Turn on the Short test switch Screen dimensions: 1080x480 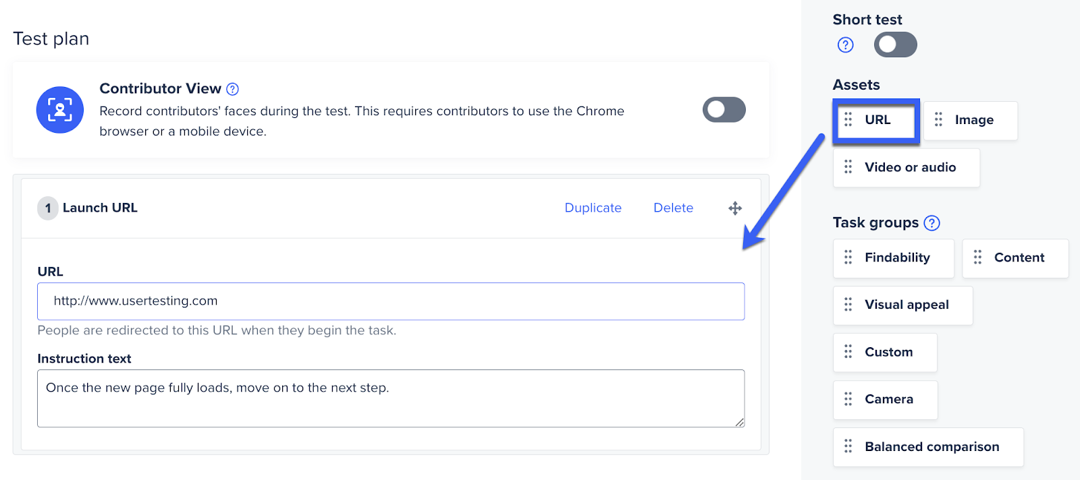tap(895, 45)
